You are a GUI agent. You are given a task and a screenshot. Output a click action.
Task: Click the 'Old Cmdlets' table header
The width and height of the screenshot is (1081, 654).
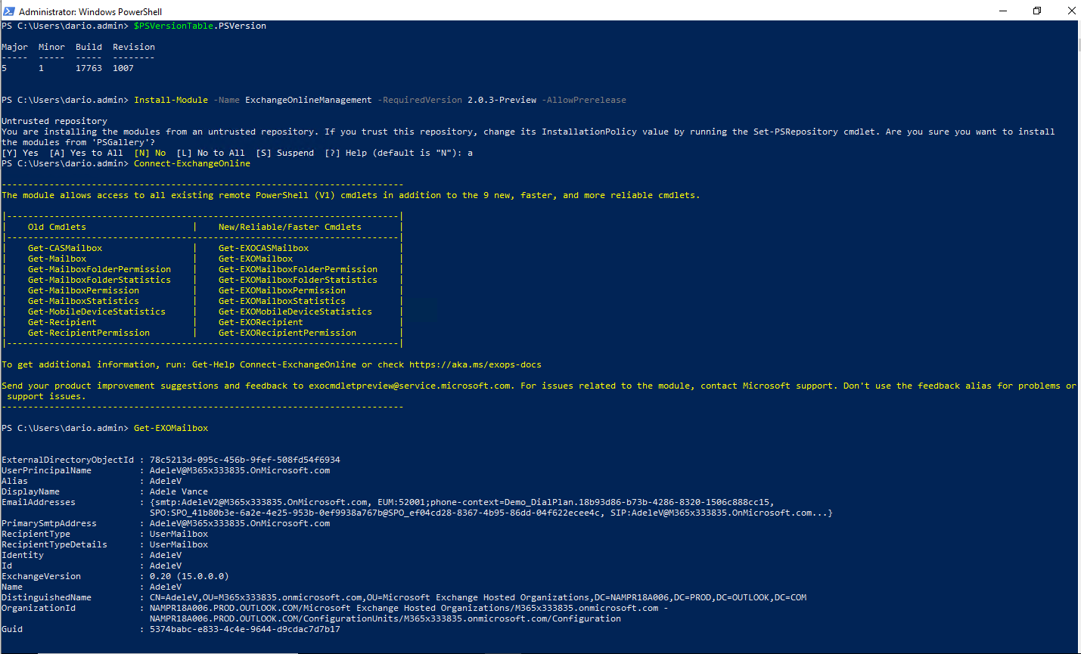[x=57, y=227]
